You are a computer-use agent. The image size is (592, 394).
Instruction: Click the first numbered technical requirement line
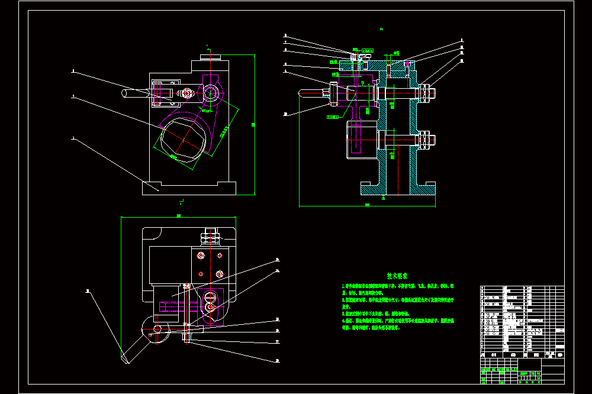point(398,289)
